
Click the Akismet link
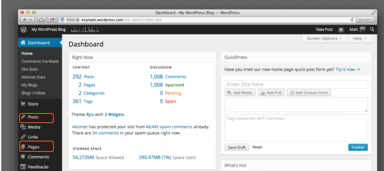[x=80, y=127]
